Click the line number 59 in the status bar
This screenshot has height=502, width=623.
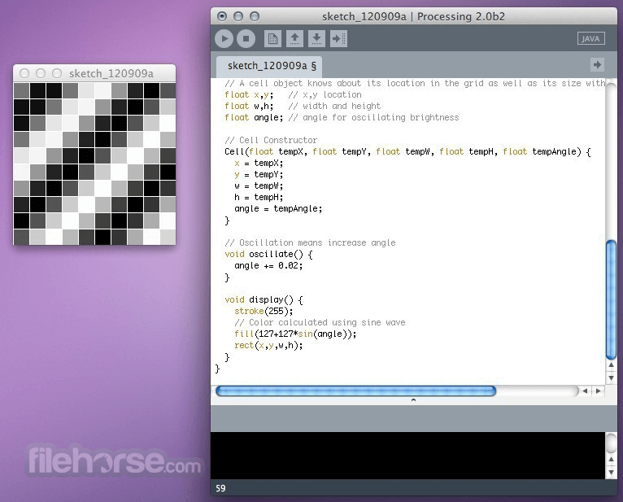(x=220, y=488)
